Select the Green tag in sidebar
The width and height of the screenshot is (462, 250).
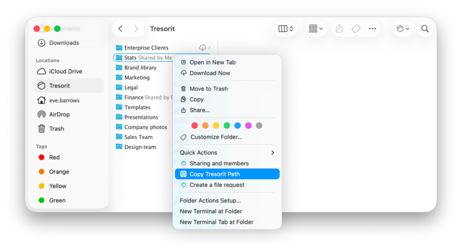coord(69,200)
